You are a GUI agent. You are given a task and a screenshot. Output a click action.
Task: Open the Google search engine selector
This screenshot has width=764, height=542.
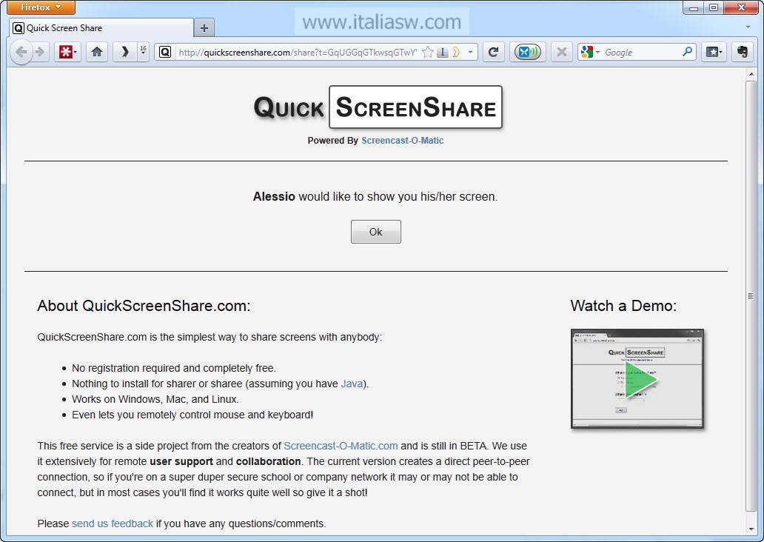590,52
